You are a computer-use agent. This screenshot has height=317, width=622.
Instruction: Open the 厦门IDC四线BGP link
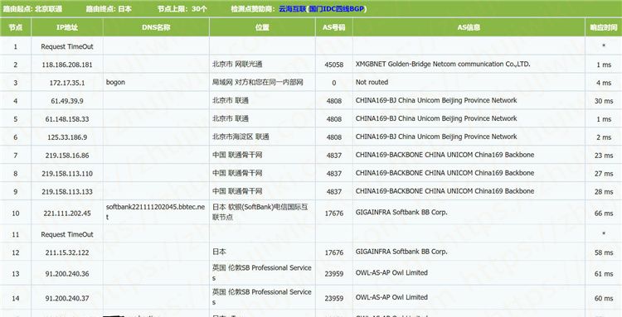337,9
